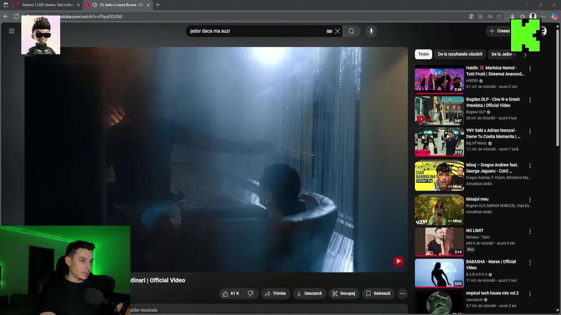Open options menu for Mixaj Dragos Andrew playlist
Screen dimensions: 561x315
coord(530,166)
